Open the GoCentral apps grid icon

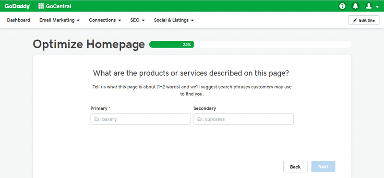[x=41, y=6]
